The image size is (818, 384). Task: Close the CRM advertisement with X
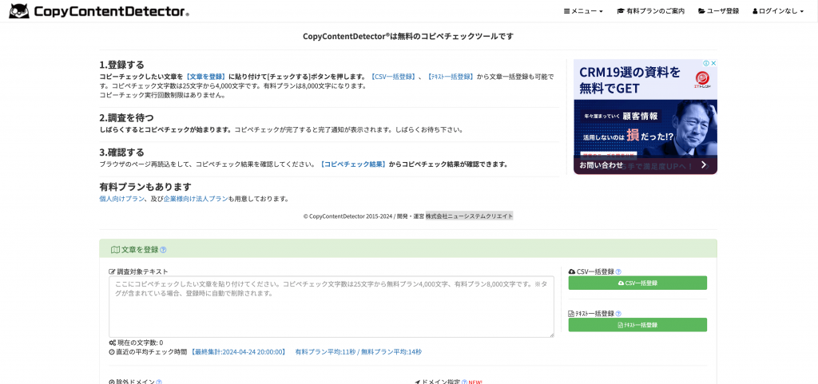tap(713, 64)
